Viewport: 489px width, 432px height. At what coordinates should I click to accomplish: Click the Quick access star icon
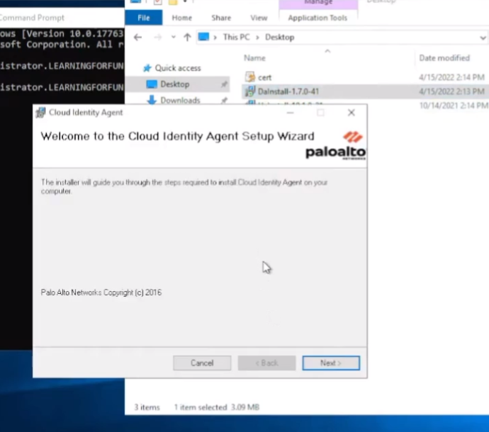(147, 68)
